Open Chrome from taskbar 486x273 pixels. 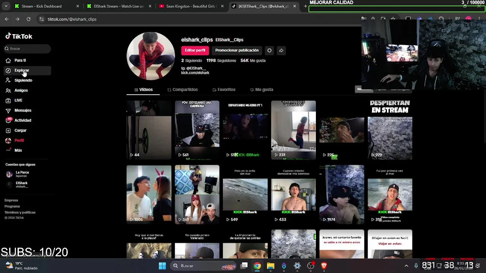click(257, 266)
